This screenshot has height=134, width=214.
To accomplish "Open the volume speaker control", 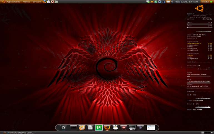I will [172, 2].
